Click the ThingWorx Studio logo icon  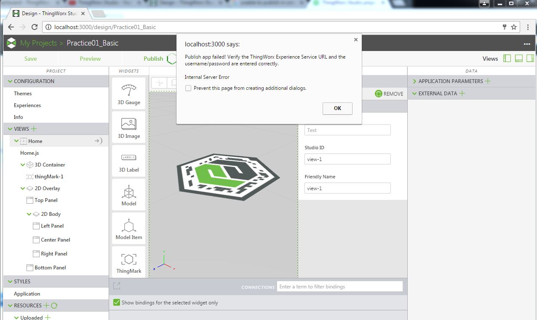click(12, 43)
